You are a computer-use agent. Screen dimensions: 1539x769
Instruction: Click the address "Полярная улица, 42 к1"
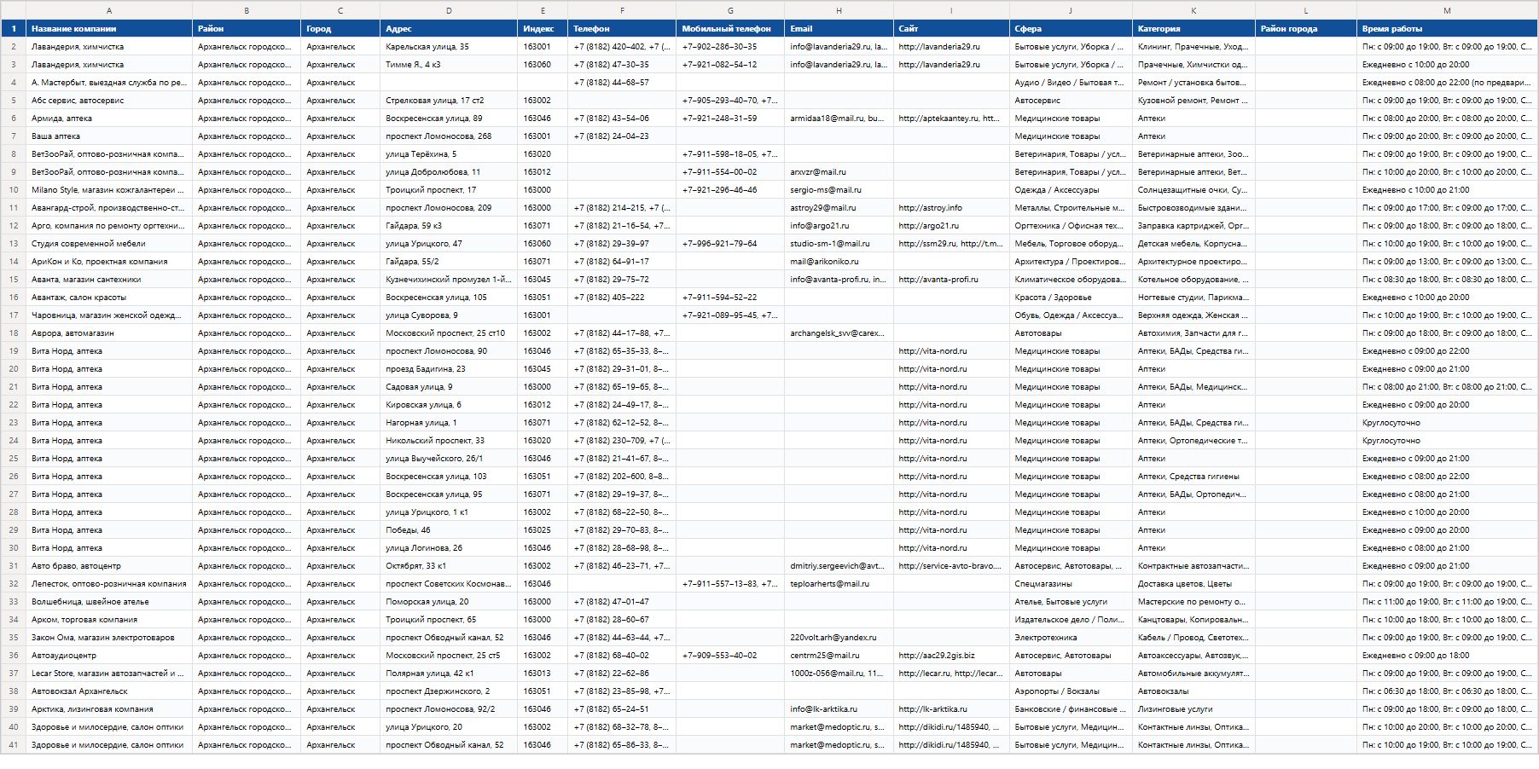(x=449, y=674)
